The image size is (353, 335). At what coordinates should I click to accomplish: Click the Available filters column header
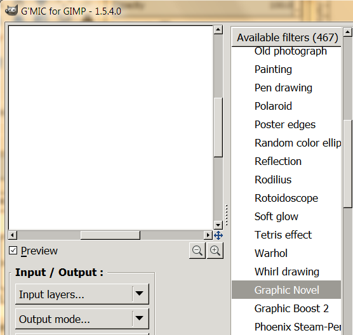coord(286,37)
